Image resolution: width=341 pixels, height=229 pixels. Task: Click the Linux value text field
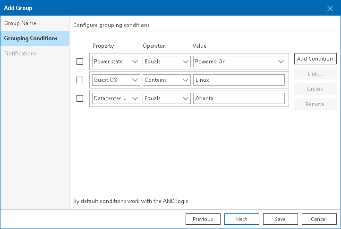(x=239, y=80)
